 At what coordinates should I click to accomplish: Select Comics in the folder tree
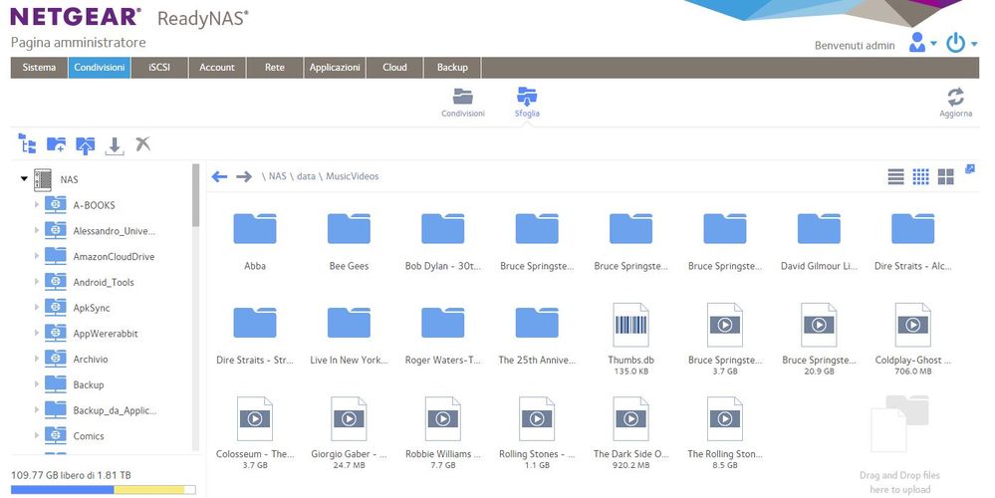[x=89, y=436]
